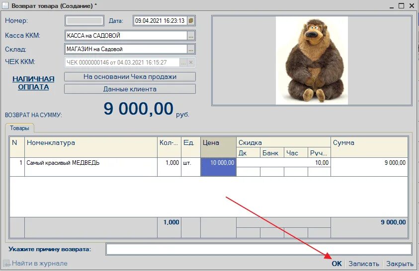Switch to the Товары tab
419x271 pixels.
pos(19,128)
